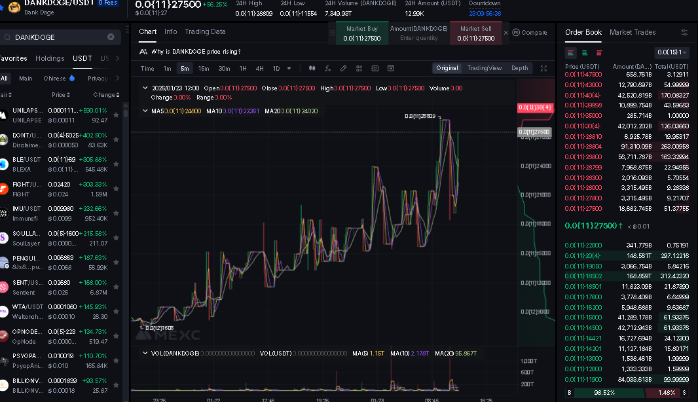
Task: Select the 1H timeframe
Action: pyautogui.click(x=243, y=69)
